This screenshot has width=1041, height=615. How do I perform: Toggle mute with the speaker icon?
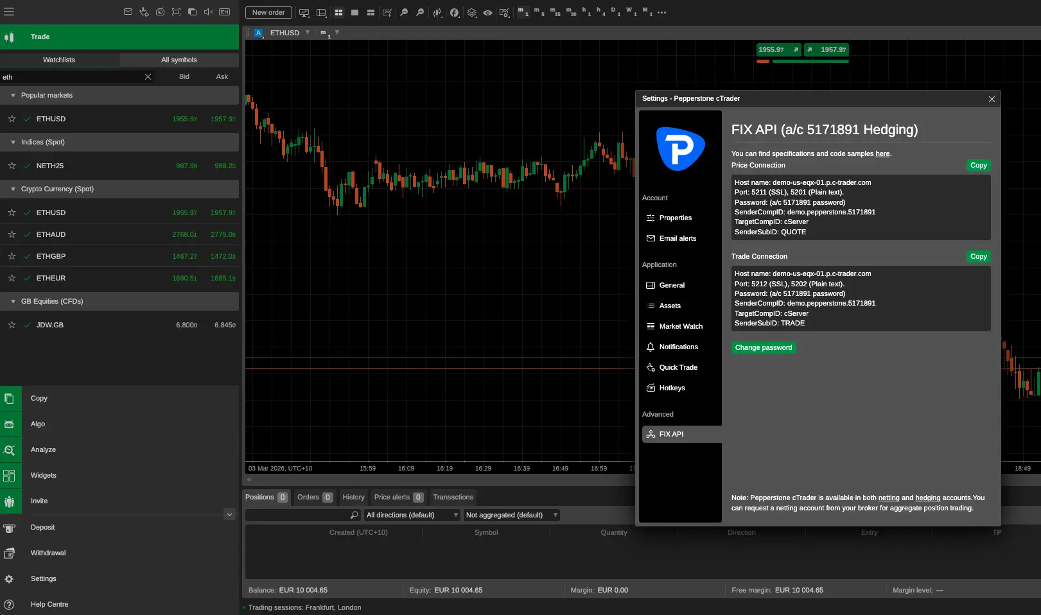pos(207,11)
